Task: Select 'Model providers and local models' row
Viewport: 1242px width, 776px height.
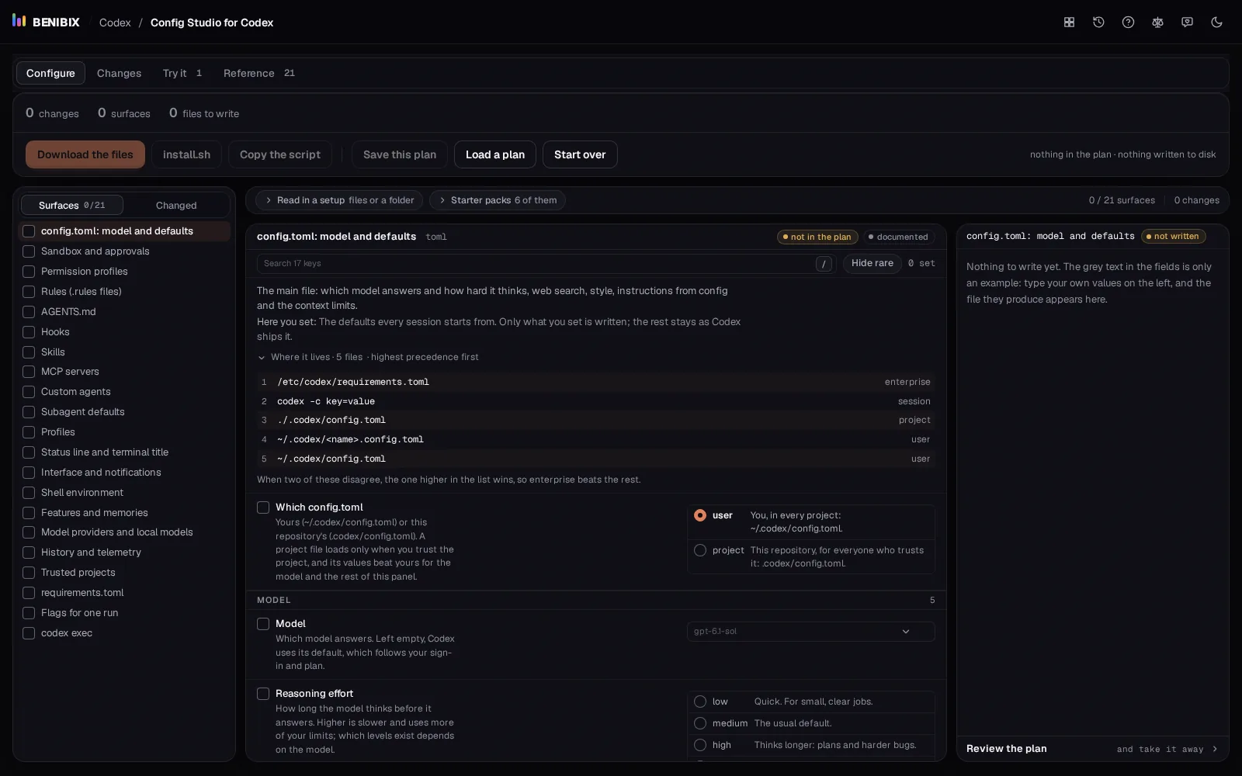Action: pos(124,532)
